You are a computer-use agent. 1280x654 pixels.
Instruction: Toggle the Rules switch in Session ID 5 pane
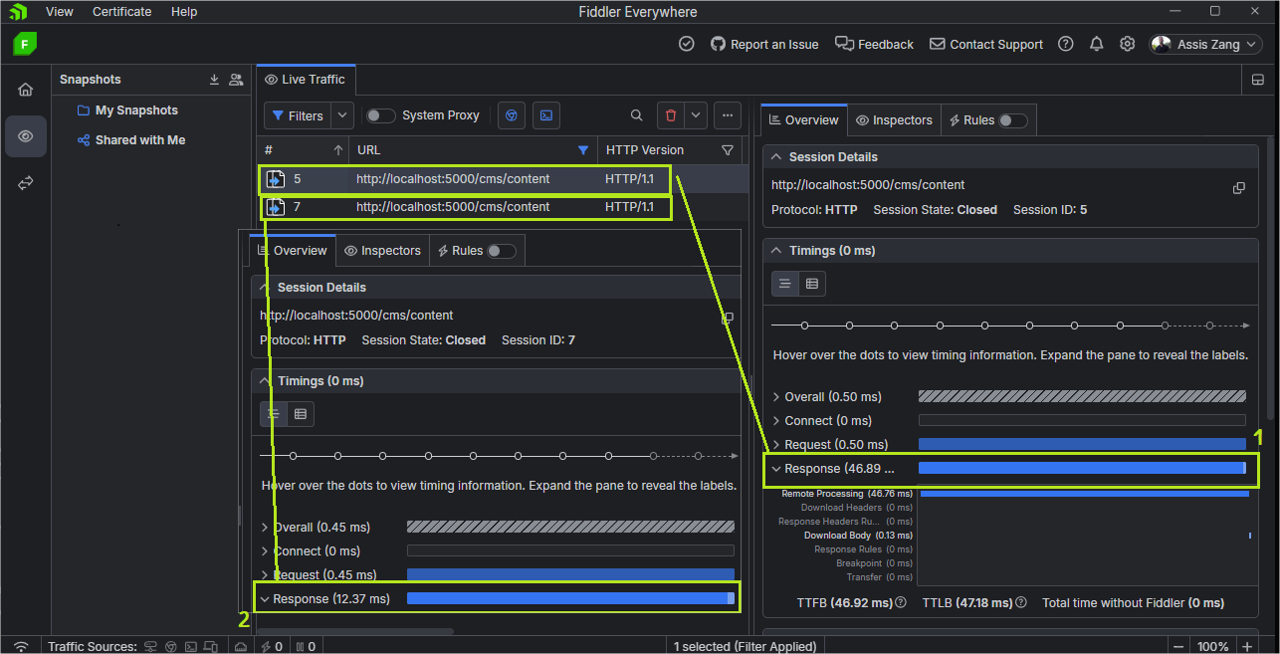[1013, 120]
